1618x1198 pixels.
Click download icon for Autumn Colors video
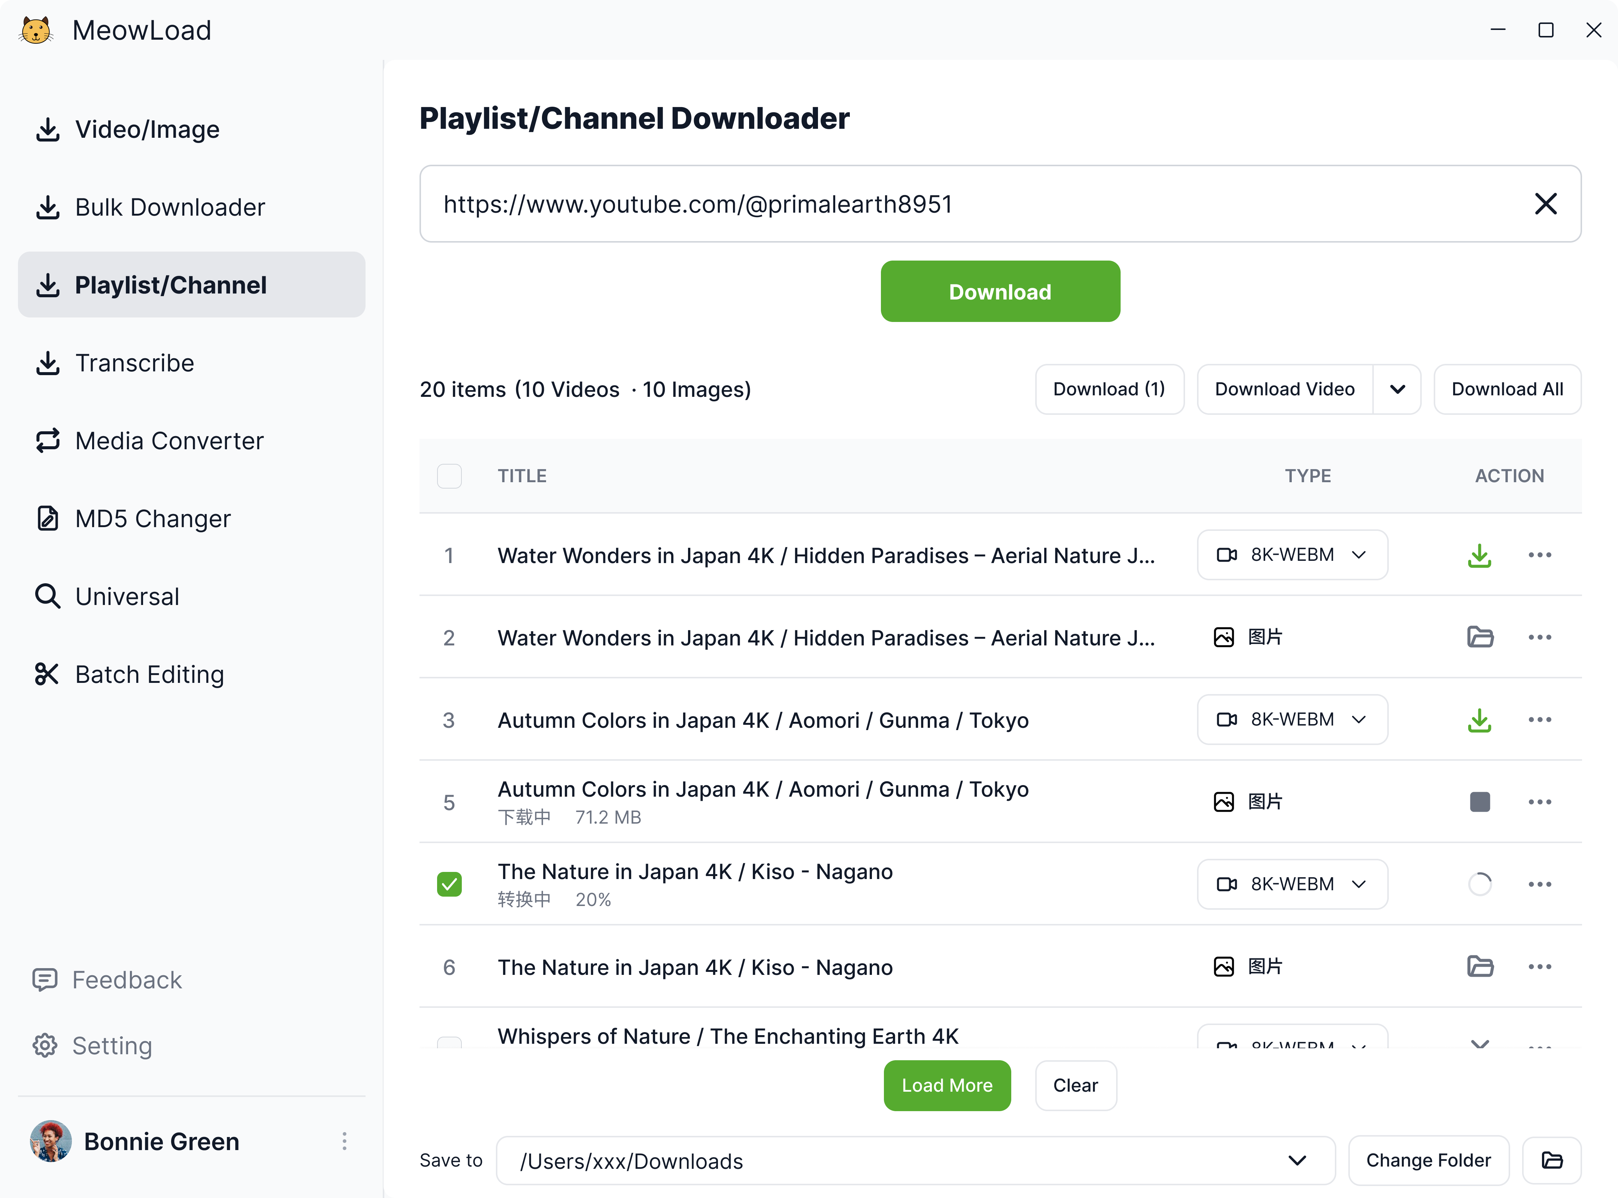tap(1479, 720)
